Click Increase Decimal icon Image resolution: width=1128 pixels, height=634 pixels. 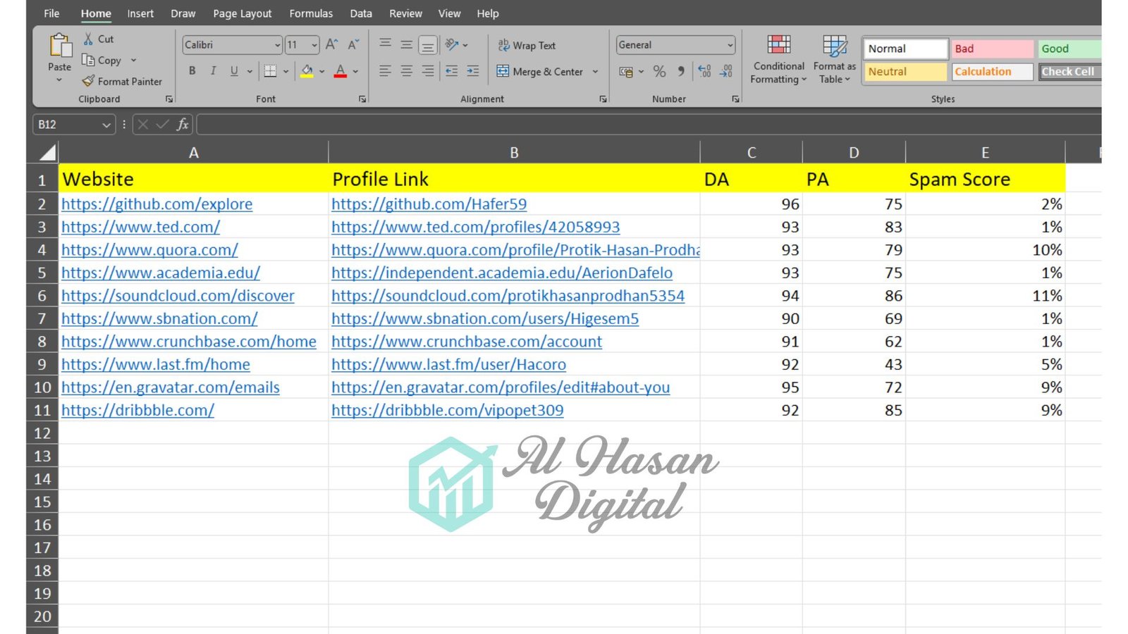point(704,71)
